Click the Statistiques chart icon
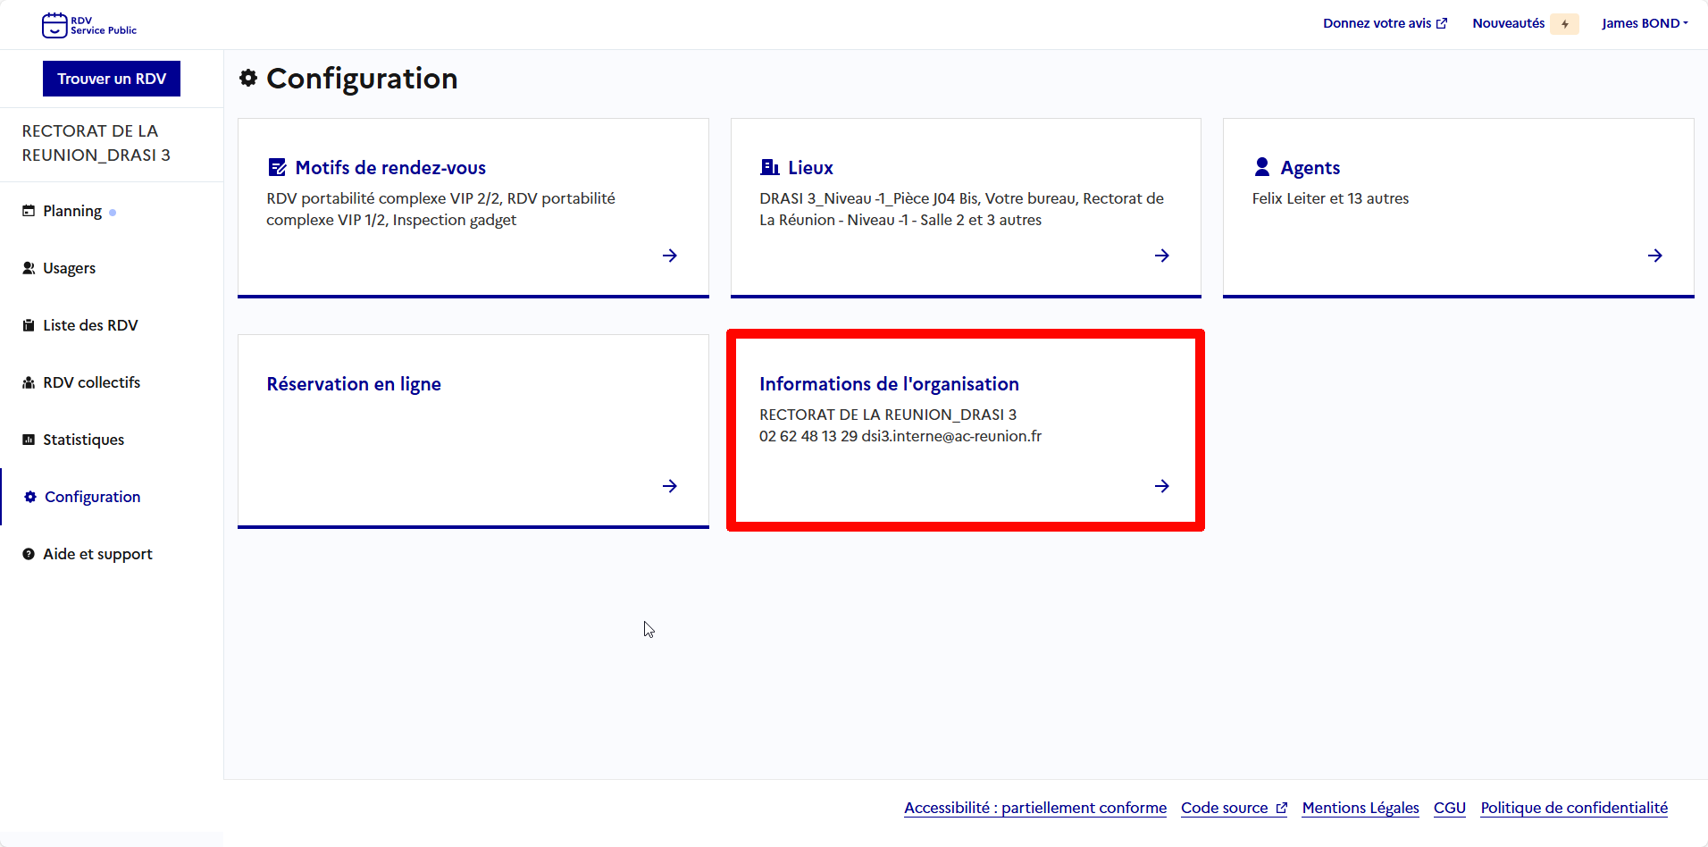Screen dimensions: 1708x847 click(29, 440)
